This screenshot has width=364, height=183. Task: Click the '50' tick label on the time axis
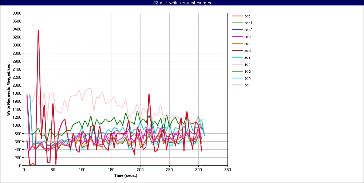(53, 169)
